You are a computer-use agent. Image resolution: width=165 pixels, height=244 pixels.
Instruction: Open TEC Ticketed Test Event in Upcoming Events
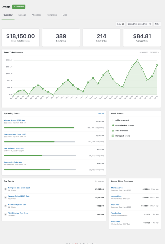14,148
